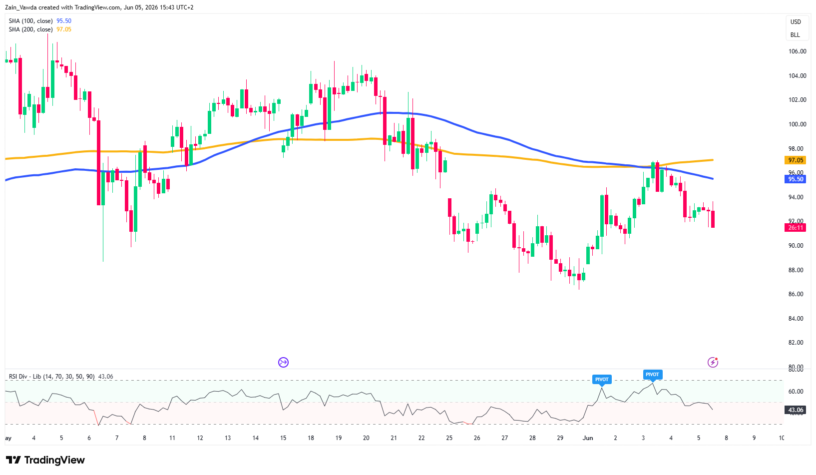
Task: Click the 88.00 price axis label
Action: tap(796, 270)
